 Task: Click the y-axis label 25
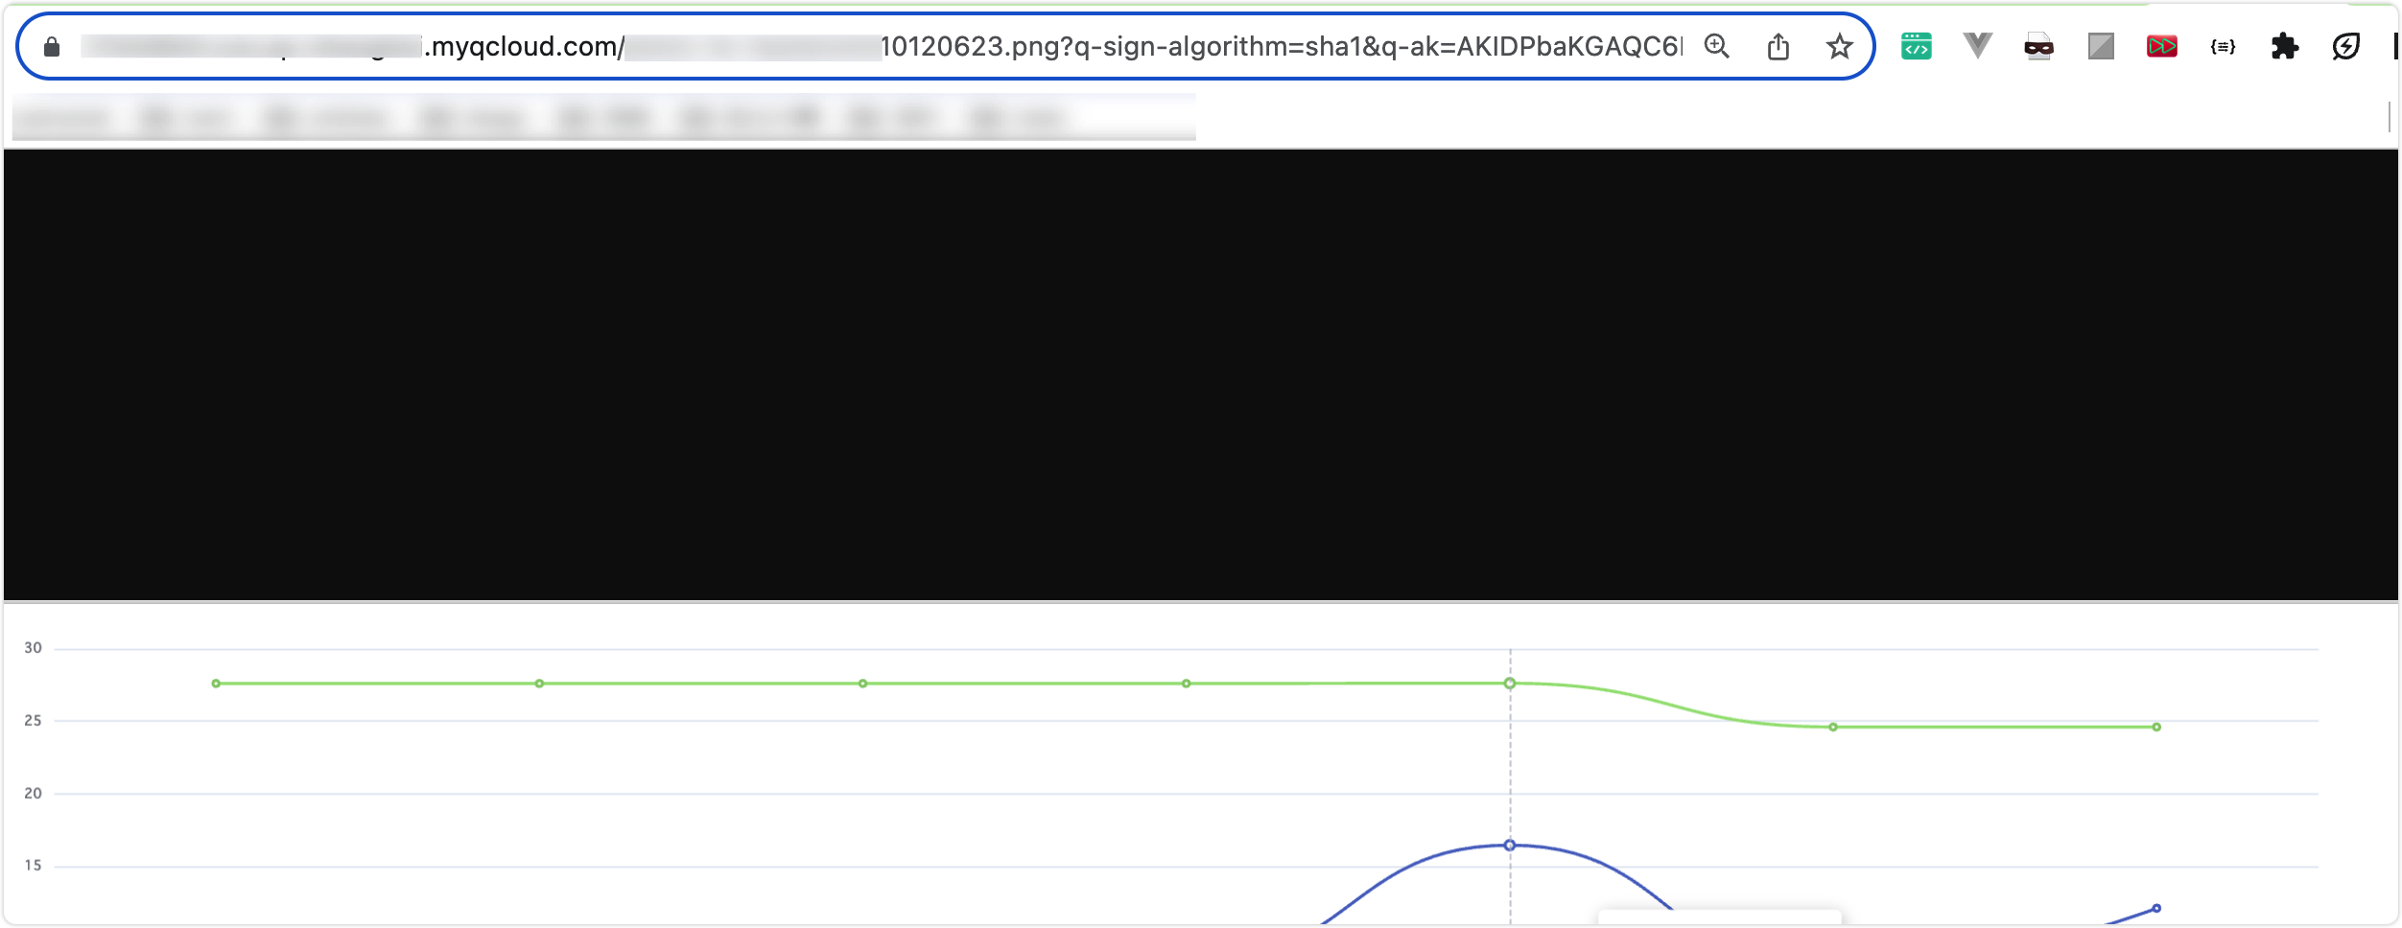tap(33, 721)
